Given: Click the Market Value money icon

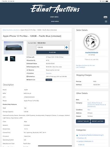Looking at the screenshot, I should (27, 63).
